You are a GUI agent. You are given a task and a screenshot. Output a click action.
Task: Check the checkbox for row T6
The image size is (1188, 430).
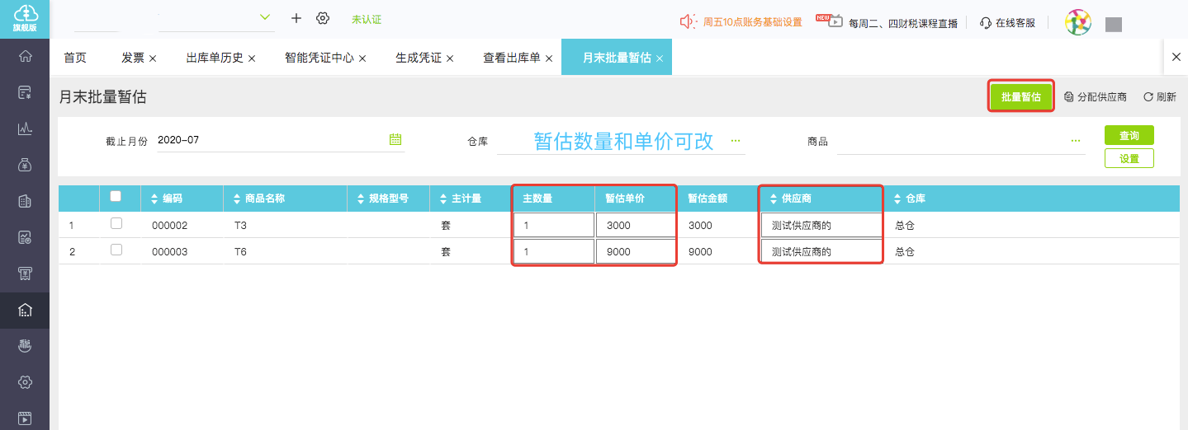coord(116,250)
